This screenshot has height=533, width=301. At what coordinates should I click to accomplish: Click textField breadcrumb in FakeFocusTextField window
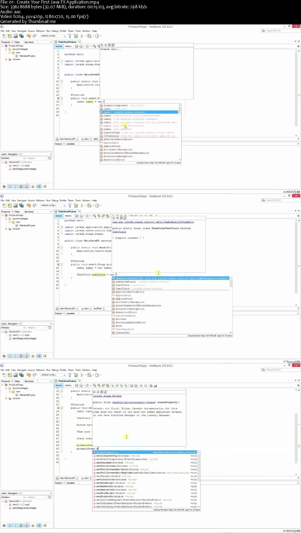tap(98, 308)
